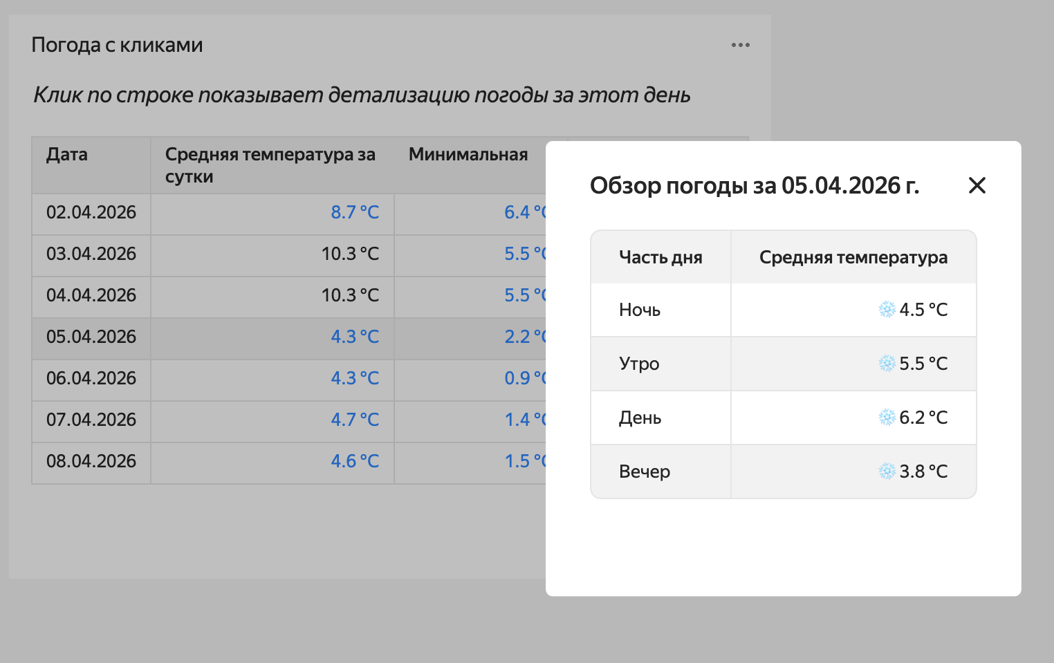Open the three-dot widget menu

click(x=740, y=45)
